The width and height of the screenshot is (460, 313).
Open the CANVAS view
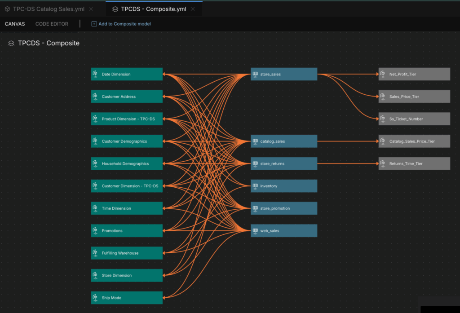coord(15,24)
